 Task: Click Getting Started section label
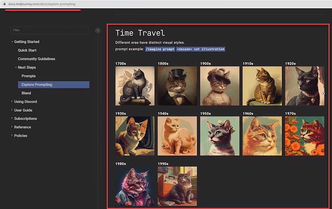click(x=27, y=42)
